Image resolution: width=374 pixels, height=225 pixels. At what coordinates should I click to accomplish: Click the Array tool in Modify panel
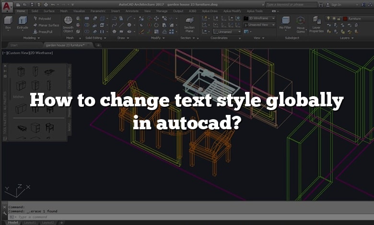(x=172, y=32)
